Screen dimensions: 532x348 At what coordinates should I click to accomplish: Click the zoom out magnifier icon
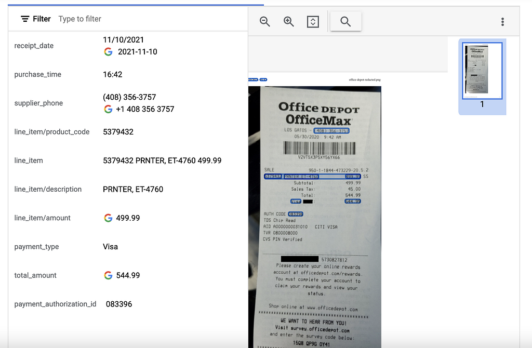point(264,22)
